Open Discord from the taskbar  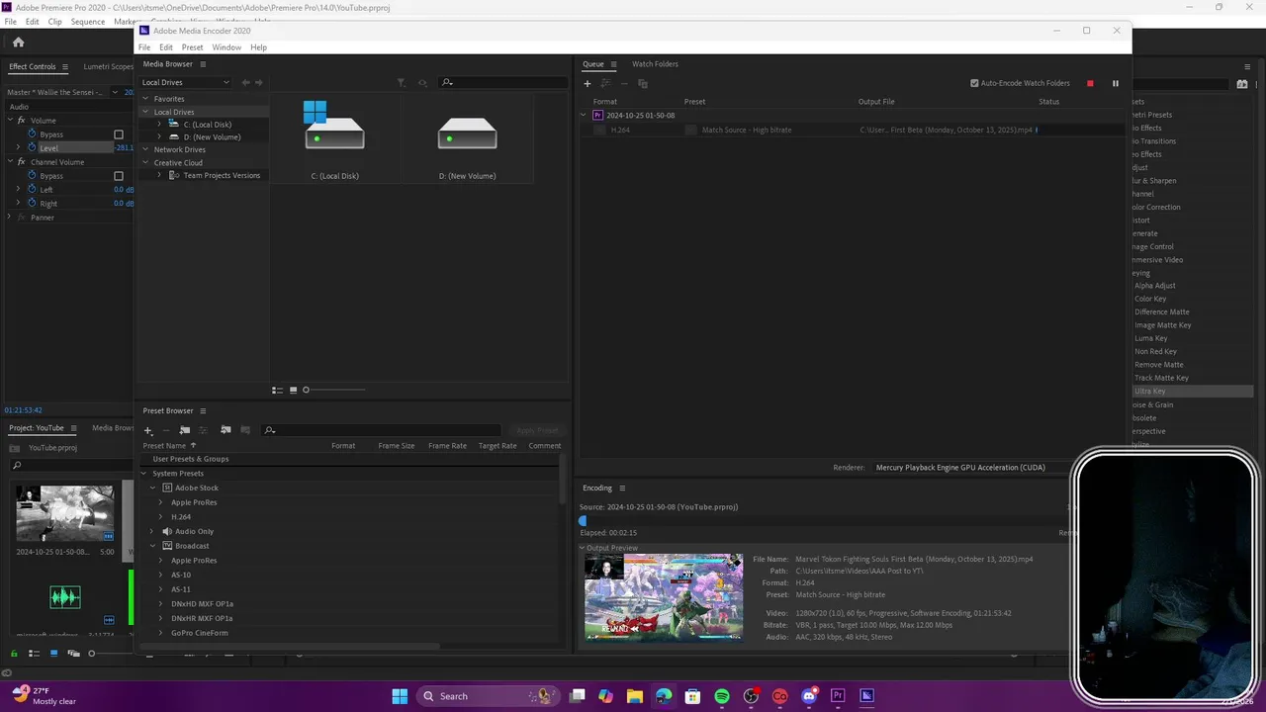809,696
